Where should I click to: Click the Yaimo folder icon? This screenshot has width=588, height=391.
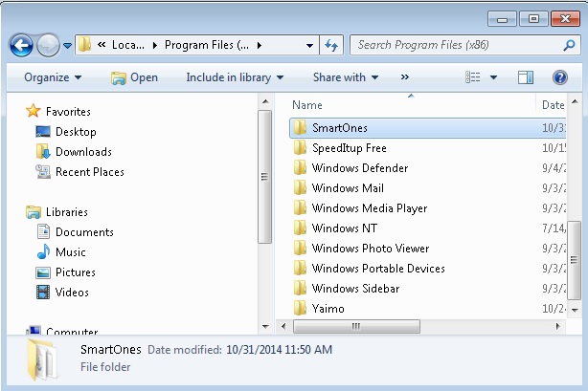pos(300,308)
